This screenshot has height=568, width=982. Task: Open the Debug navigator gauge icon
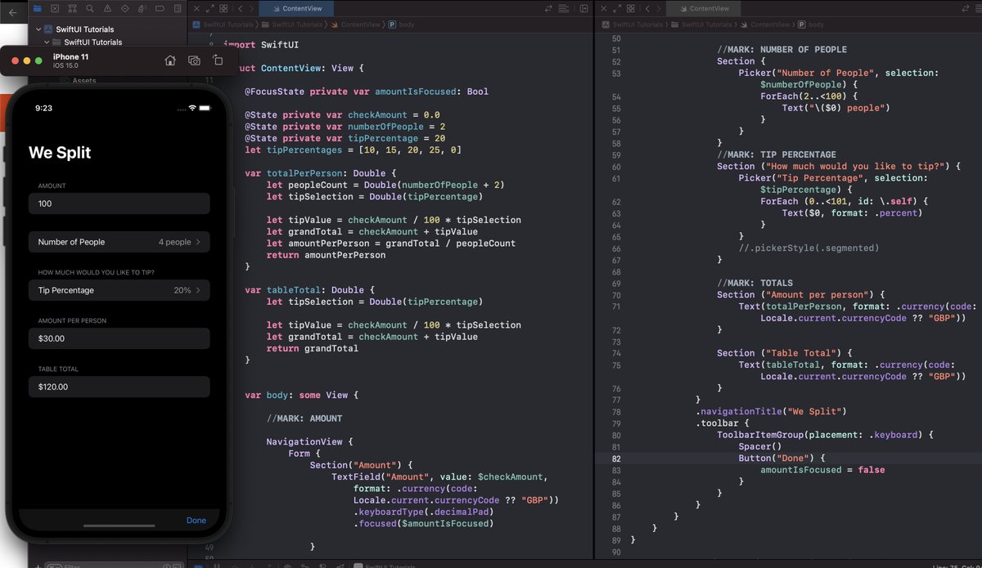point(140,8)
